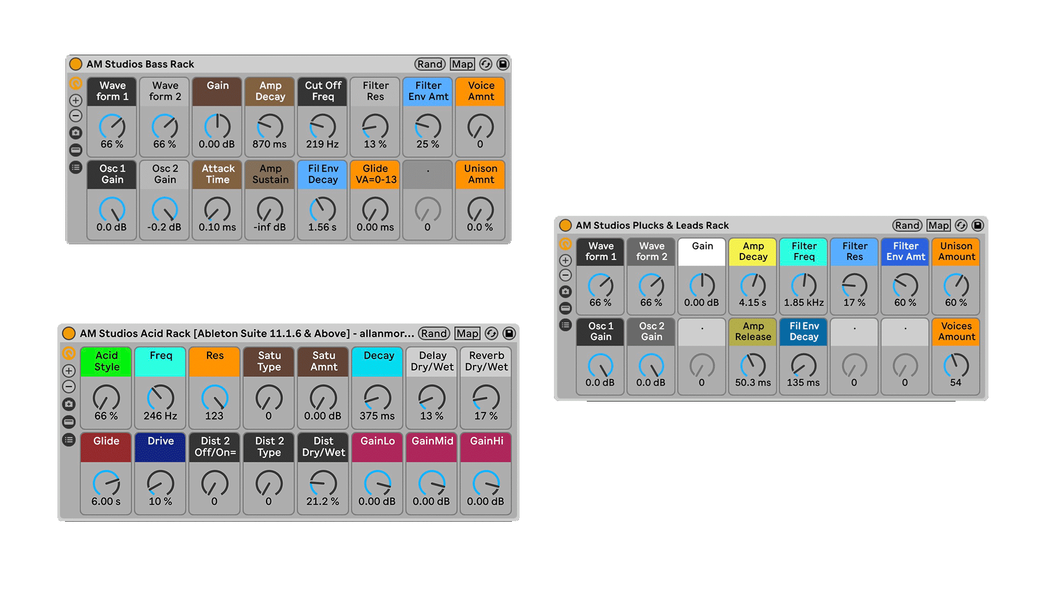Click plus add-macro icon in Acid Rack
Screen dimensions: 1049x590
[x=69, y=370]
